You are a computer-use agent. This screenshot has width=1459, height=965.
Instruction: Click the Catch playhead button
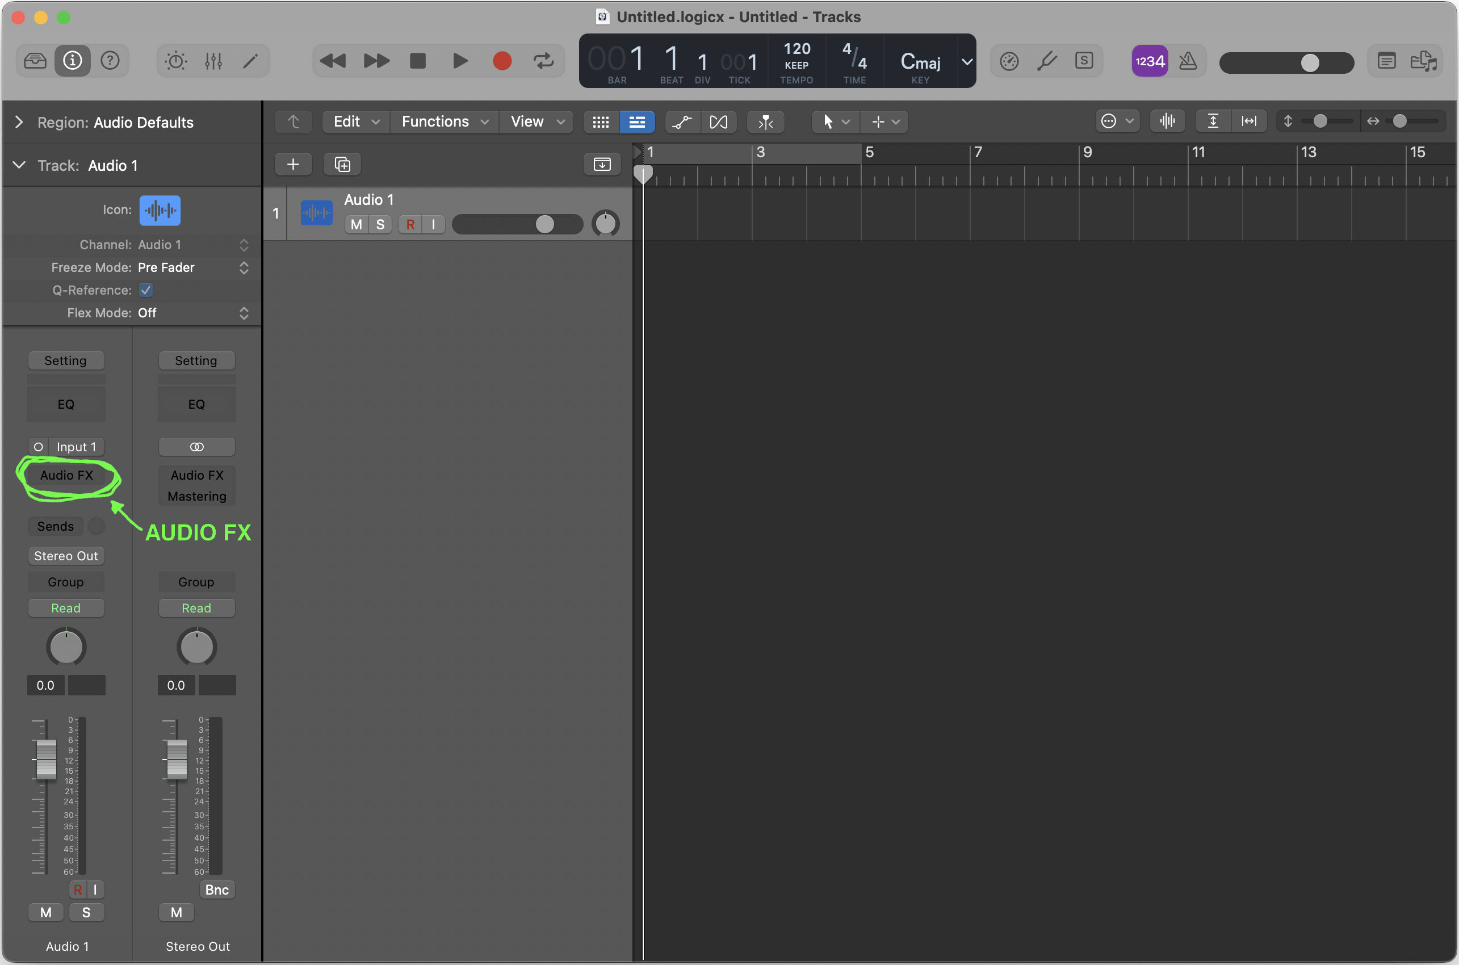[765, 121]
